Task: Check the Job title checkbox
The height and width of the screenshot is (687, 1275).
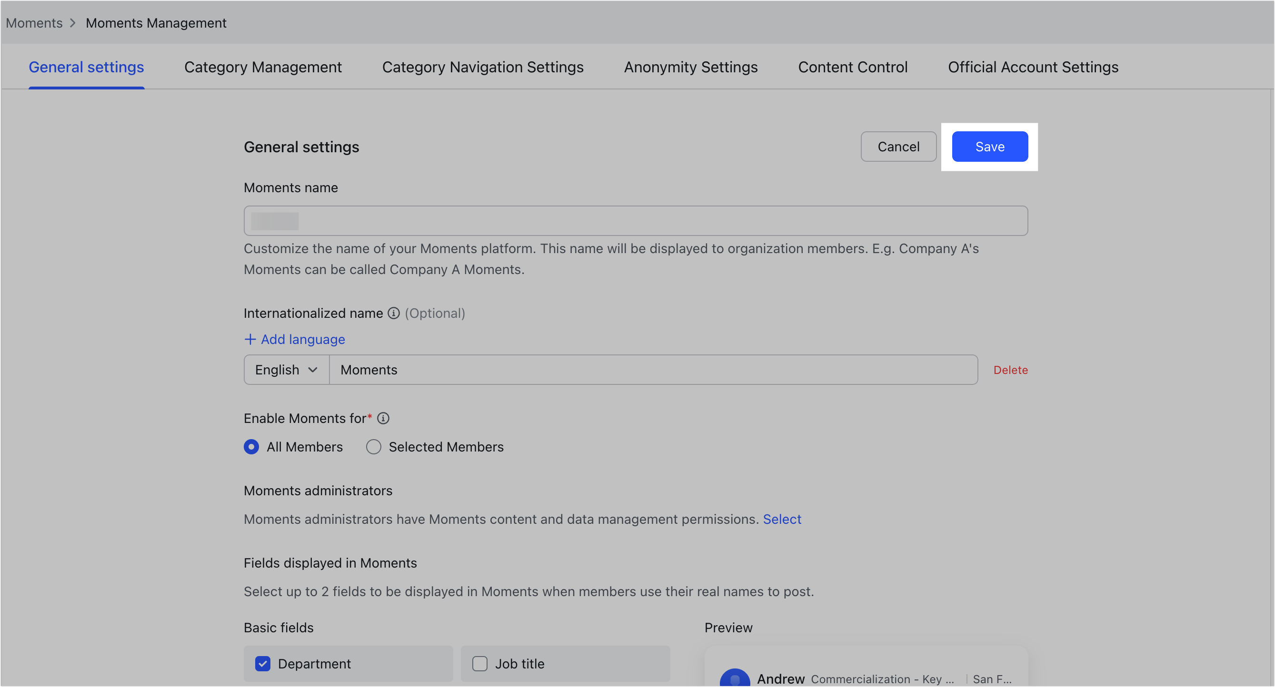Action: [x=479, y=664]
